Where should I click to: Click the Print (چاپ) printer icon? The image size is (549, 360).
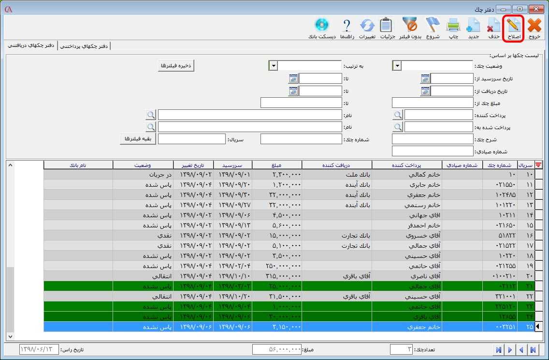pos(453,28)
